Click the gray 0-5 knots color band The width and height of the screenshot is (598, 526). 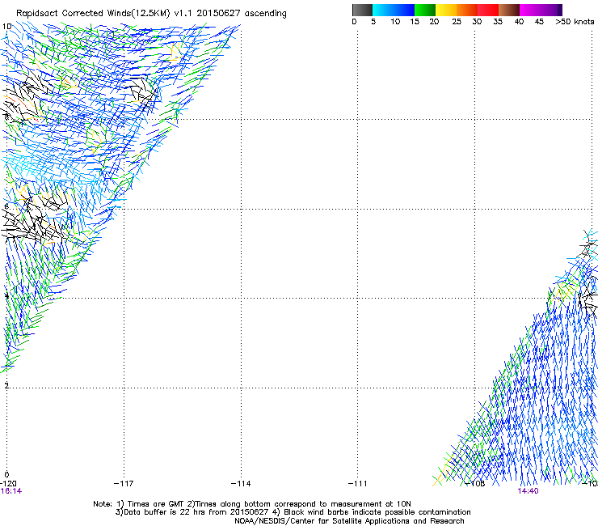[362, 10]
